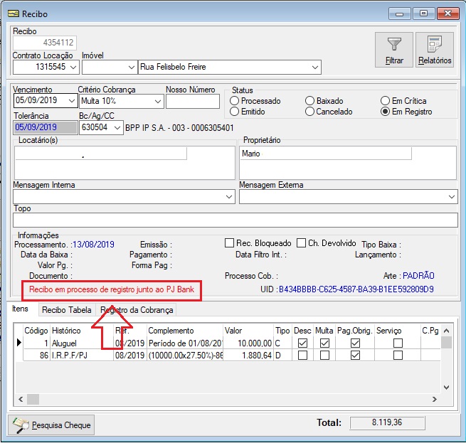Click the horizontal scrollbar thumb in grid

point(33,399)
